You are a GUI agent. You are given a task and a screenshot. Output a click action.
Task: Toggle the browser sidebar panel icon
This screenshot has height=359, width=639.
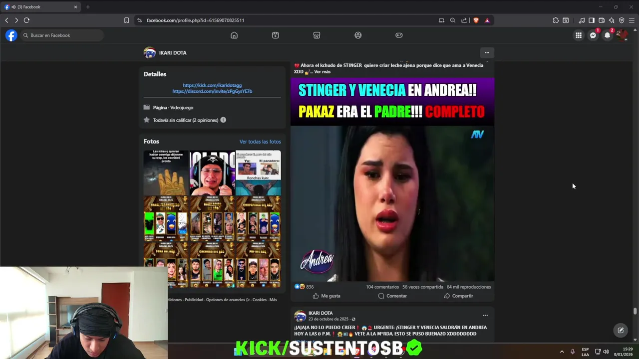[x=592, y=20]
